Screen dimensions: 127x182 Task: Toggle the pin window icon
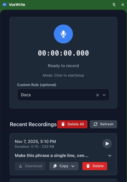(x=114, y=5)
